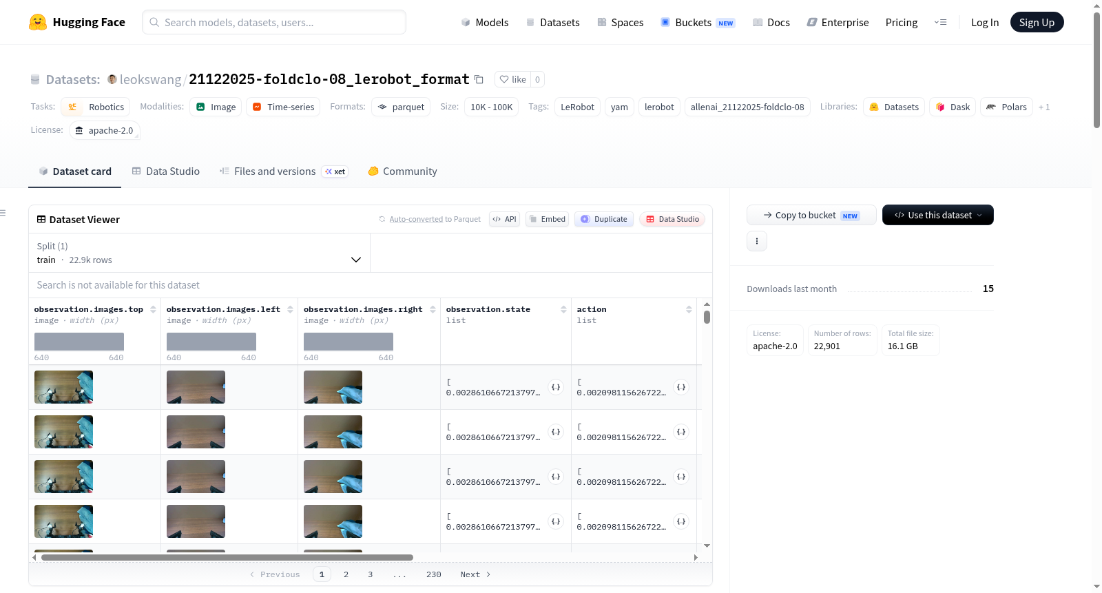Viewport: 1102px width, 593px height.
Task: Click the leokswang username link
Action: (x=150, y=79)
